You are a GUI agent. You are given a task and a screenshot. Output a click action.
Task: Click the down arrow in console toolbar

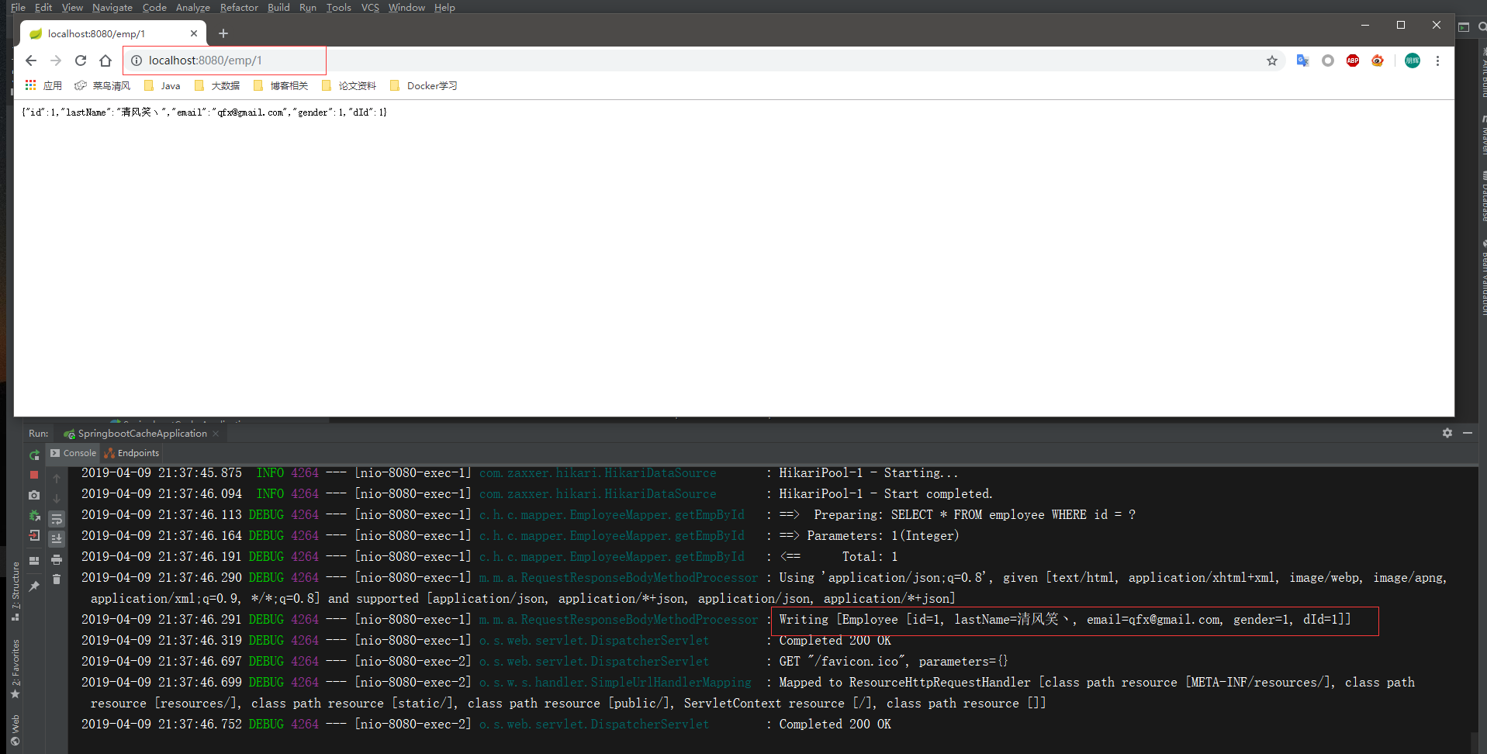(x=57, y=499)
